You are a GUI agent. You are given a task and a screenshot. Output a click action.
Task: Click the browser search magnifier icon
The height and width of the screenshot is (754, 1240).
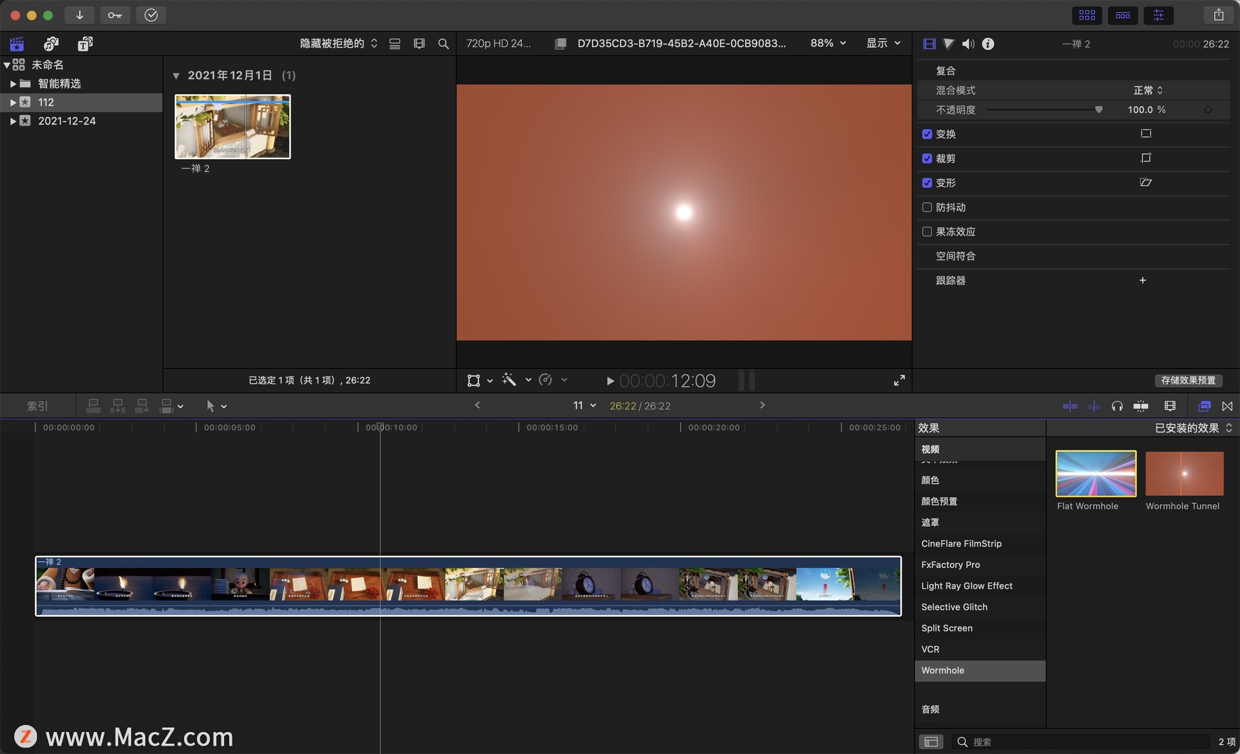tap(443, 44)
